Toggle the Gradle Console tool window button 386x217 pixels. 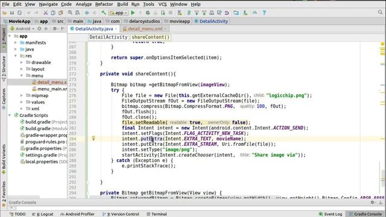click(x=365, y=214)
